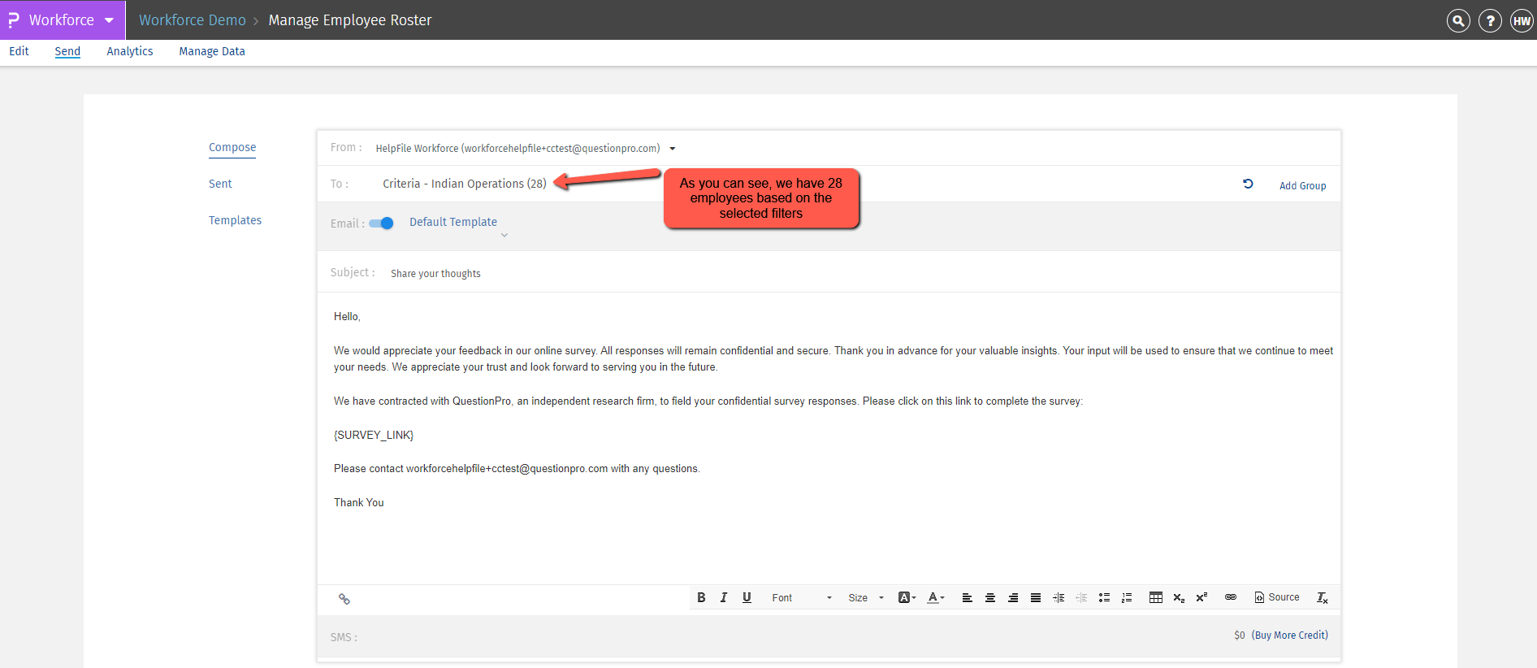Apply underline formatting
This screenshot has height=668, width=1537.
[747, 597]
